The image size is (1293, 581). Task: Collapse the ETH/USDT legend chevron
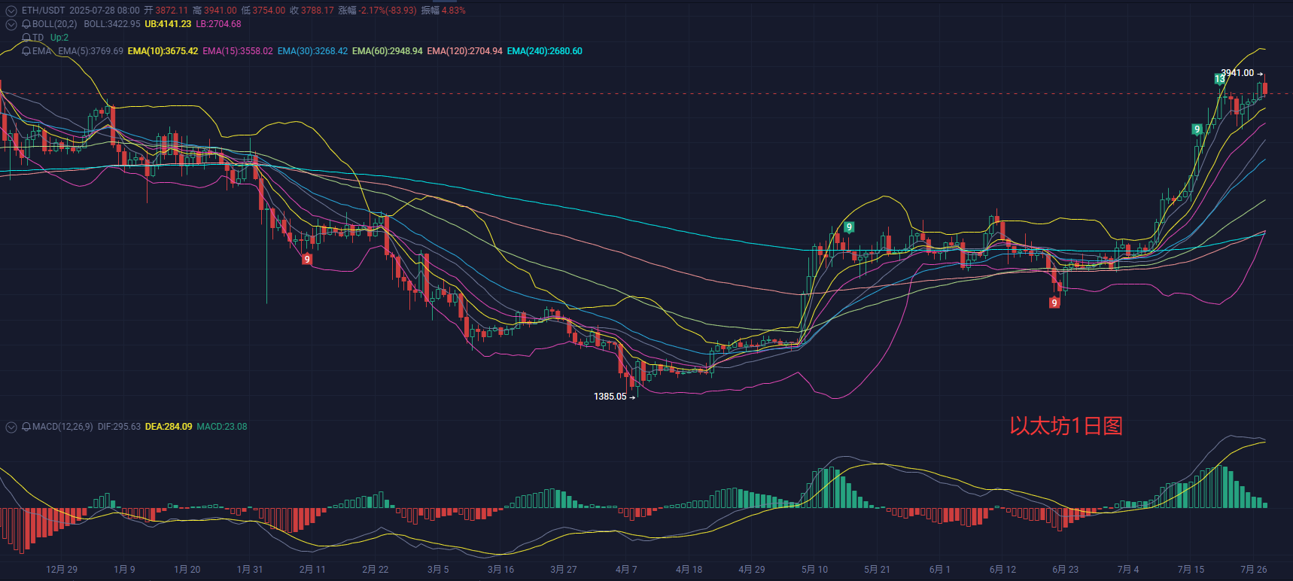[11, 11]
